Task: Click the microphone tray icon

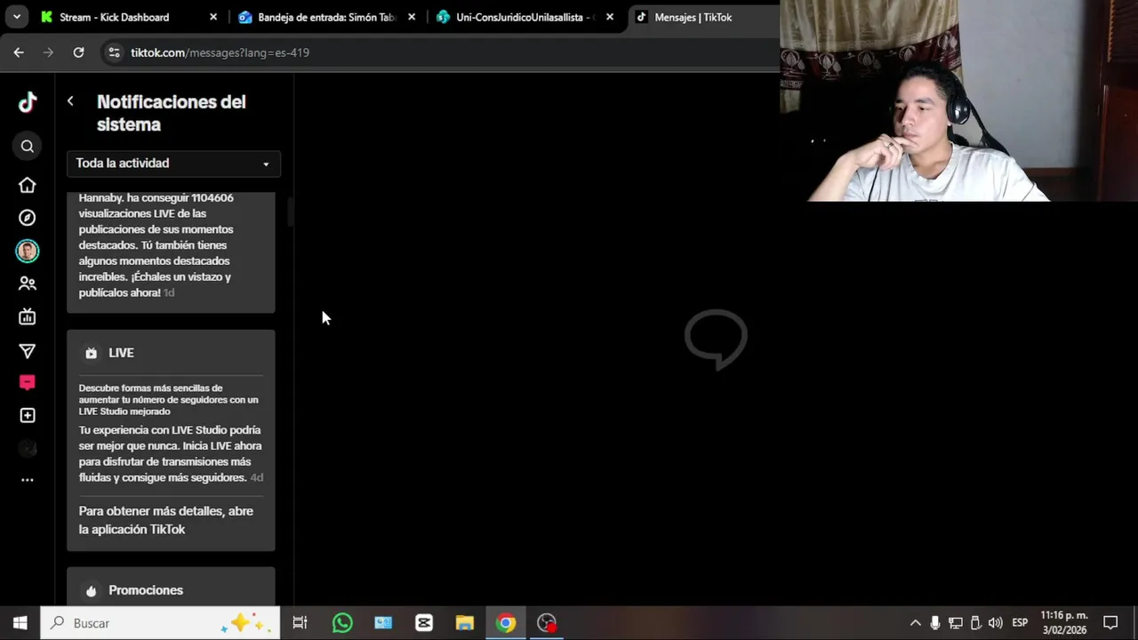Action: click(935, 623)
